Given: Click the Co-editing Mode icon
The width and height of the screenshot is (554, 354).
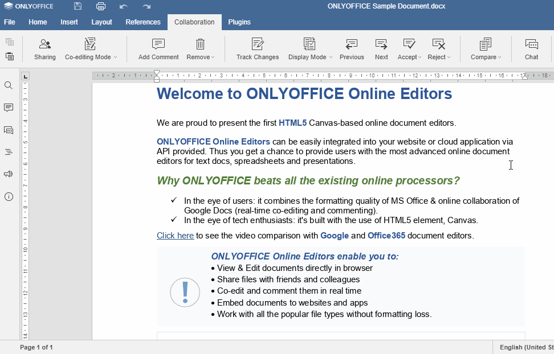Looking at the screenshot, I should pos(90,44).
